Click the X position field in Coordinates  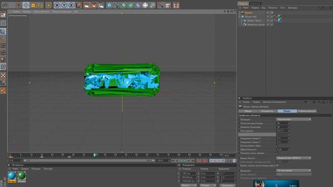188,173
